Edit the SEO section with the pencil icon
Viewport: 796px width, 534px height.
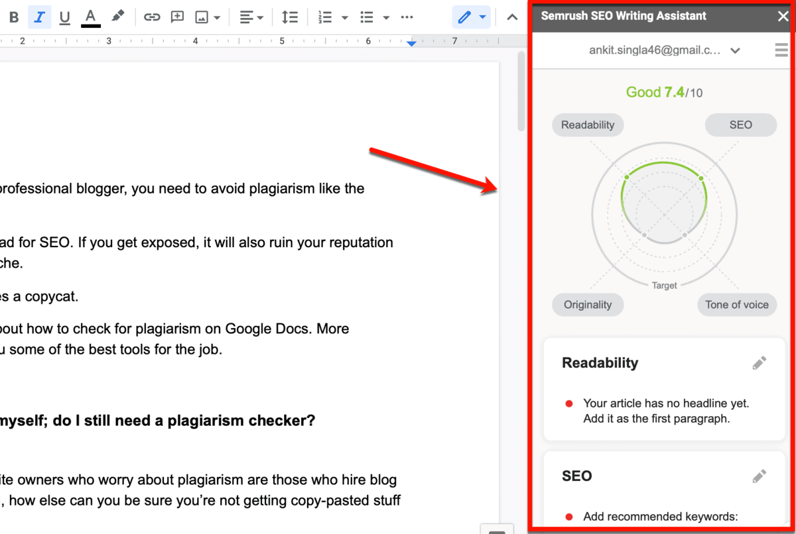(760, 476)
